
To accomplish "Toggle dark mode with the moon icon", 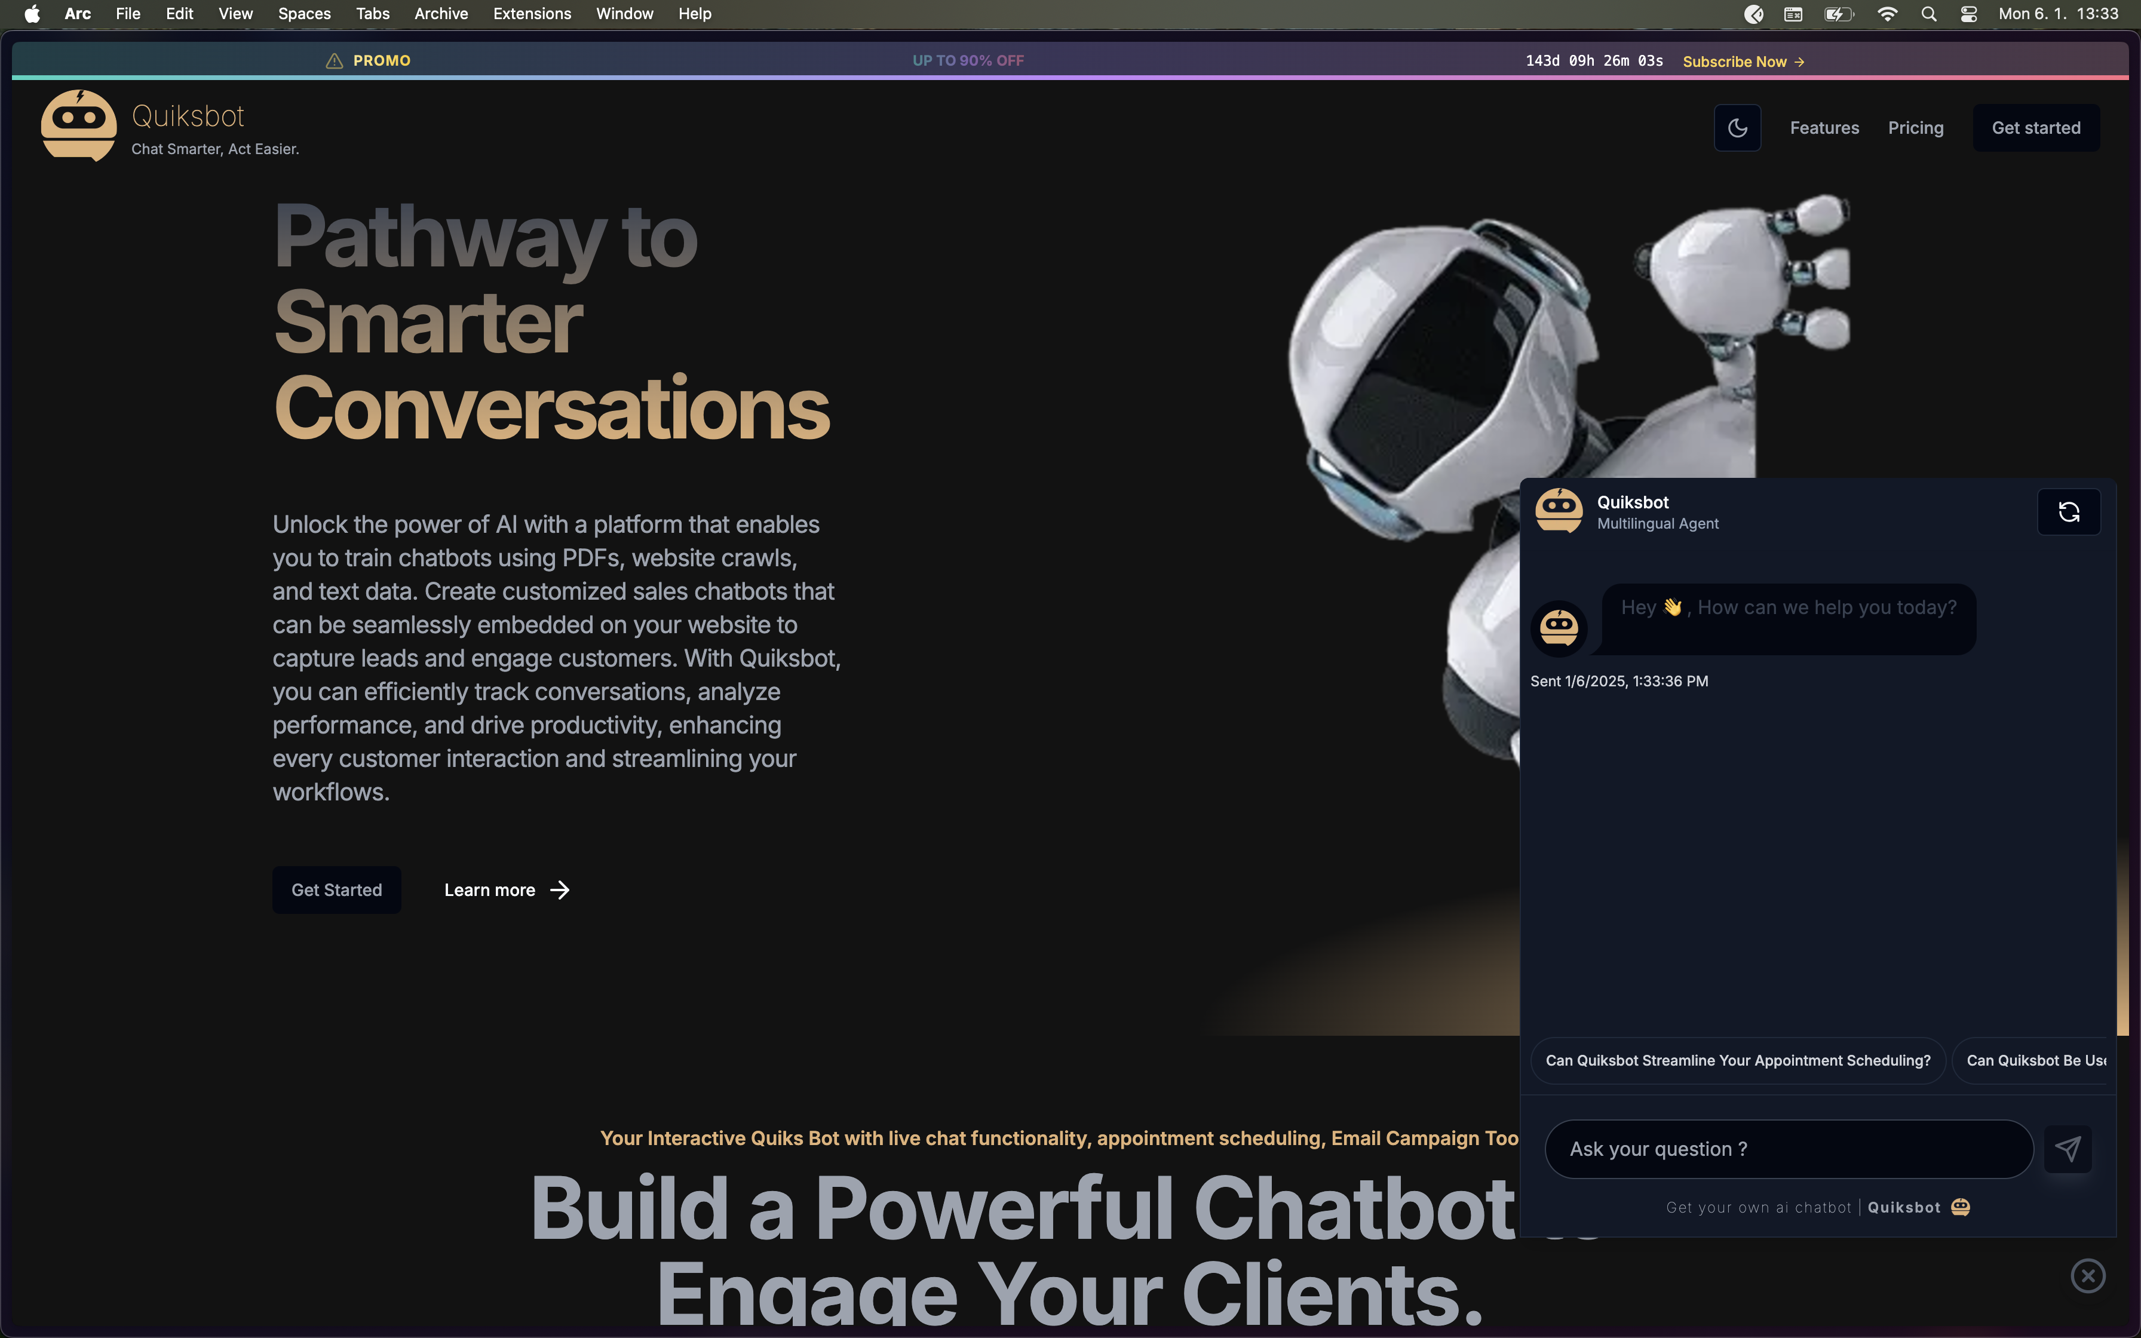I will [x=1737, y=128].
